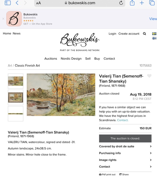The height and width of the screenshot is (177, 157).
Task: Expand the Image rights section
Action: click(125, 160)
